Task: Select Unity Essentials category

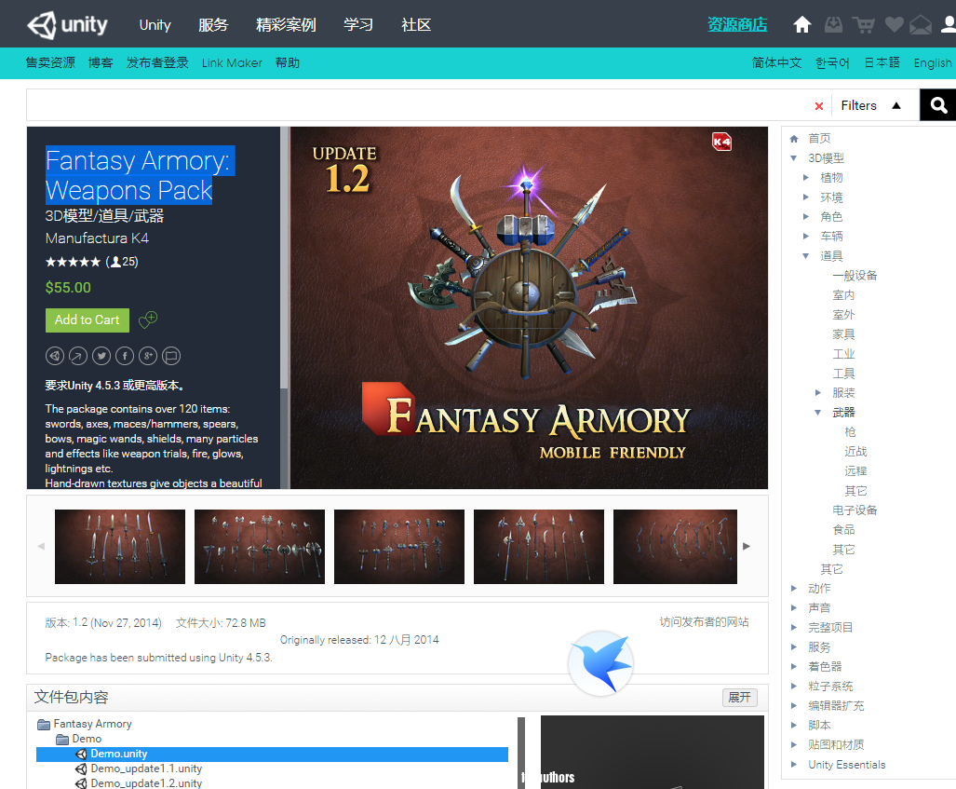Action: [846, 765]
